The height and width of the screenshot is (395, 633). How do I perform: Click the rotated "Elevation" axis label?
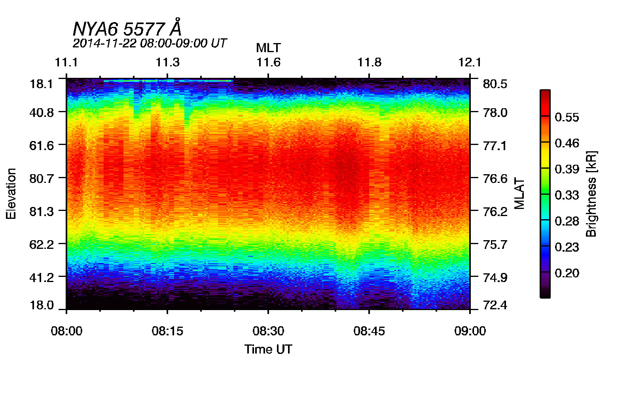click(x=11, y=194)
